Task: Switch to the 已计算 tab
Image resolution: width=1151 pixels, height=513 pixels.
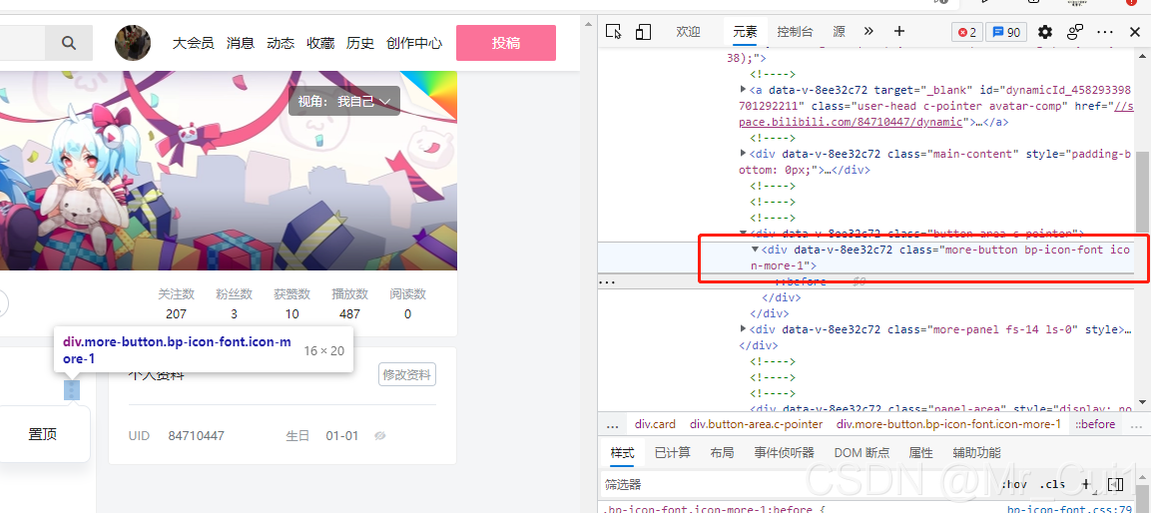Action: (x=673, y=453)
